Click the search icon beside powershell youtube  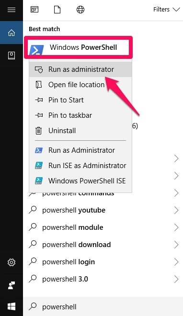(33, 210)
